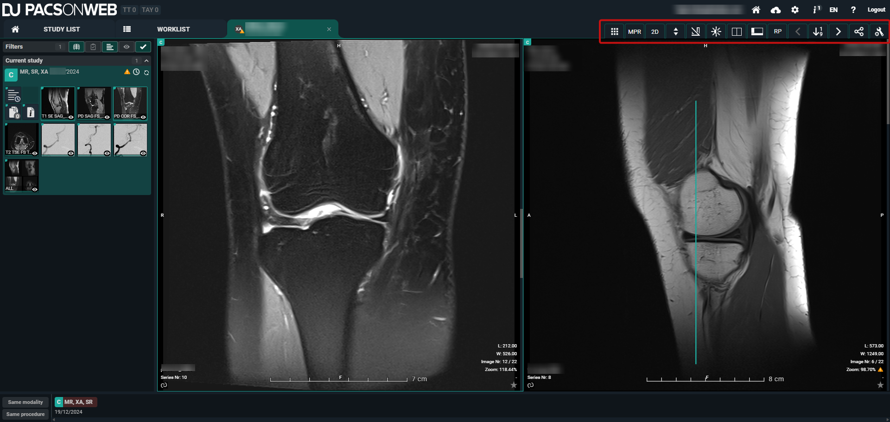Open the study info document icon
Image resolution: width=890 pixels, height=422 pixels.
[31, 112]
